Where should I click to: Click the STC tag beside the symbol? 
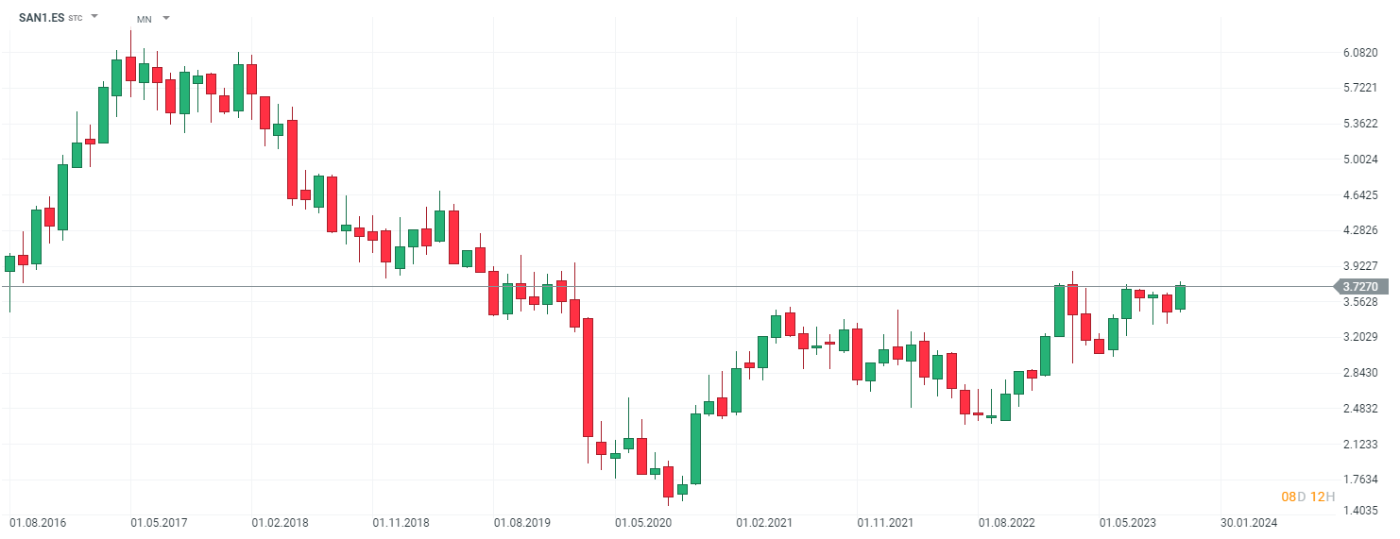[x=76, y=19]
